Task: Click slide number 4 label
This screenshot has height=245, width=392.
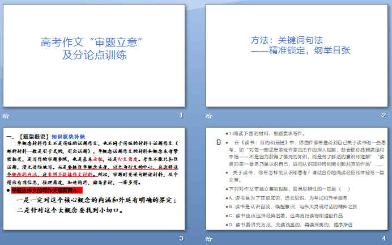Action: (384, 239)
